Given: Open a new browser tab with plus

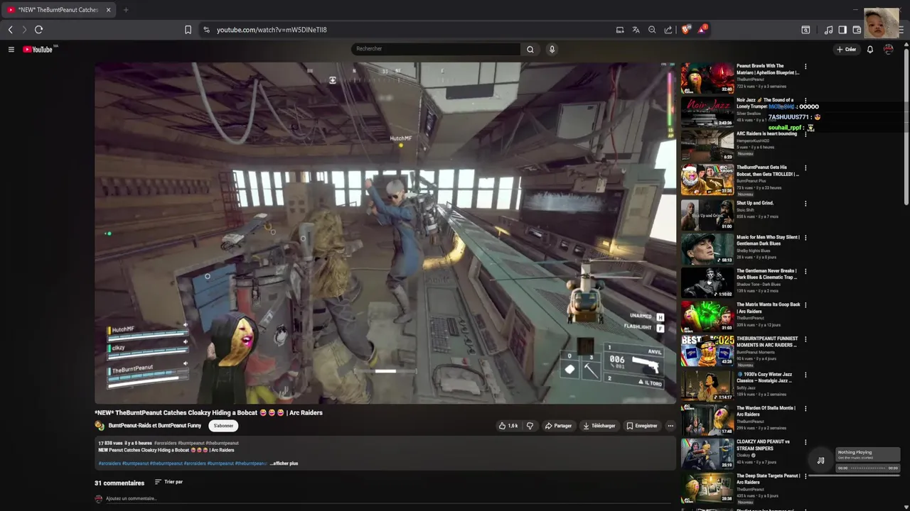Looking at the screenshot, I should [x=126, y=10].
